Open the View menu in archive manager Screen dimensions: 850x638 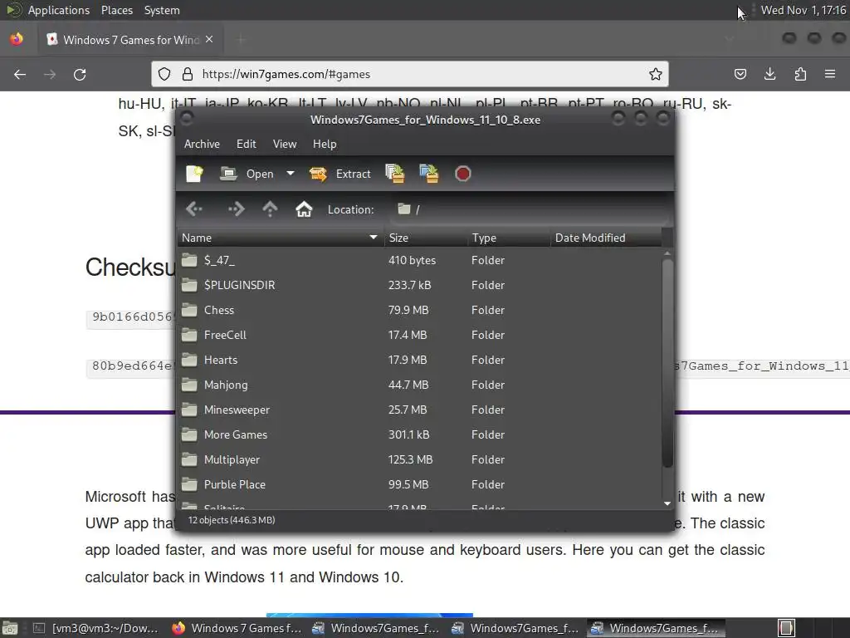[x=285, y=144]
